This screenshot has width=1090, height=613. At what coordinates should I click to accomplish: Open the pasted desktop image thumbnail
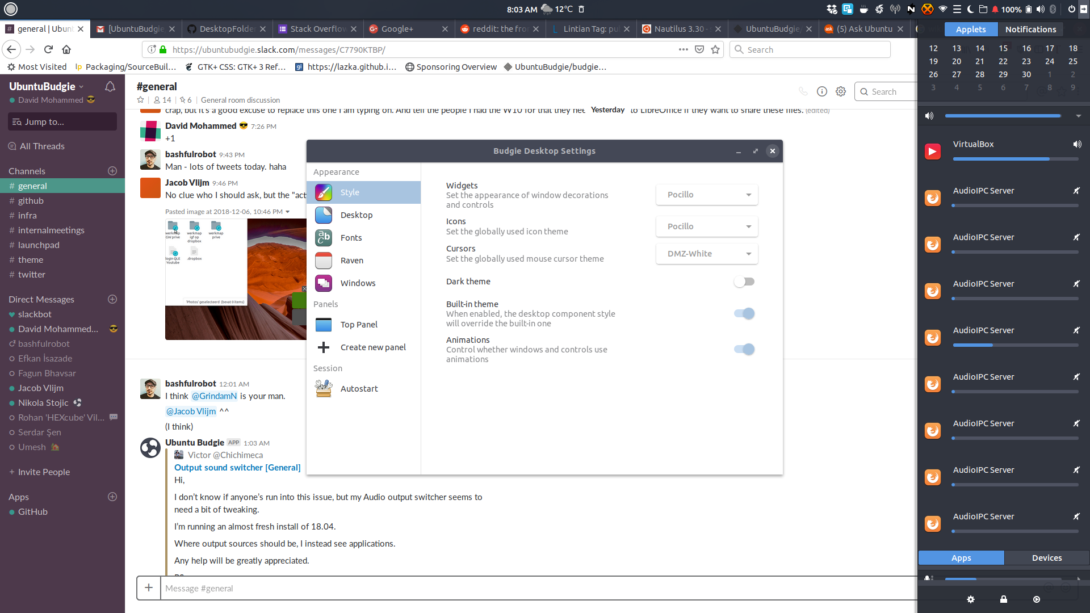click(x=236, y=279)
